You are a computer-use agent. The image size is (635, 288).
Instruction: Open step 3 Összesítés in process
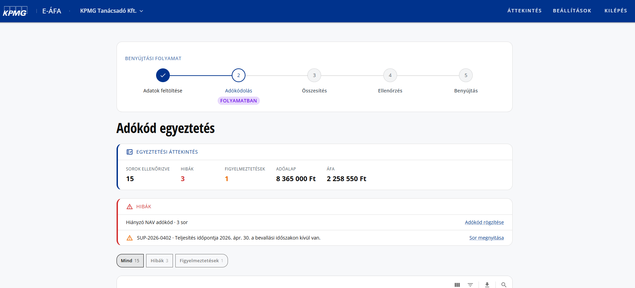point(314,75)
